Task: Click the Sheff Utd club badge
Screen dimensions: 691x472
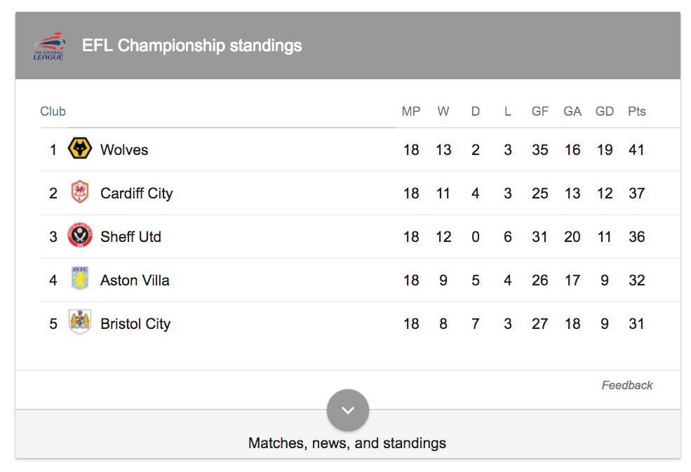Action: click(79, 236)
